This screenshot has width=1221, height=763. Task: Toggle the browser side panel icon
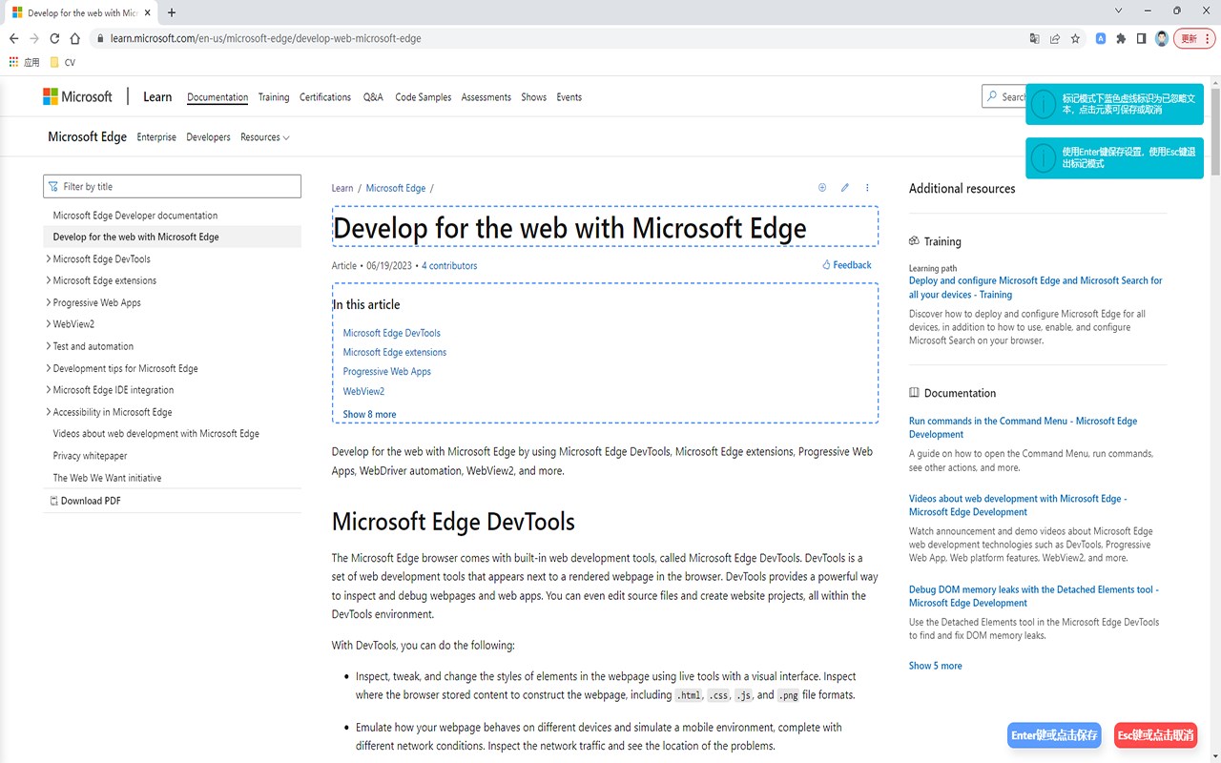[1141, 39]
